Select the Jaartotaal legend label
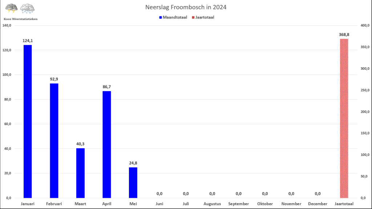The height and width of the screenshot is (209, 372). (205, 17)
